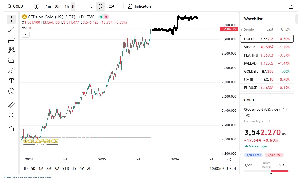This screenshot has height=178, width=298.
Task: Toggle the magnet mode
Action: click(x=11, y=129)
